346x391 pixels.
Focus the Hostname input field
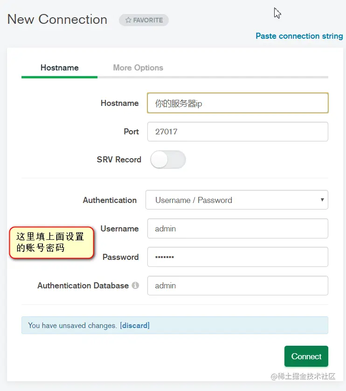click(238, 103)
